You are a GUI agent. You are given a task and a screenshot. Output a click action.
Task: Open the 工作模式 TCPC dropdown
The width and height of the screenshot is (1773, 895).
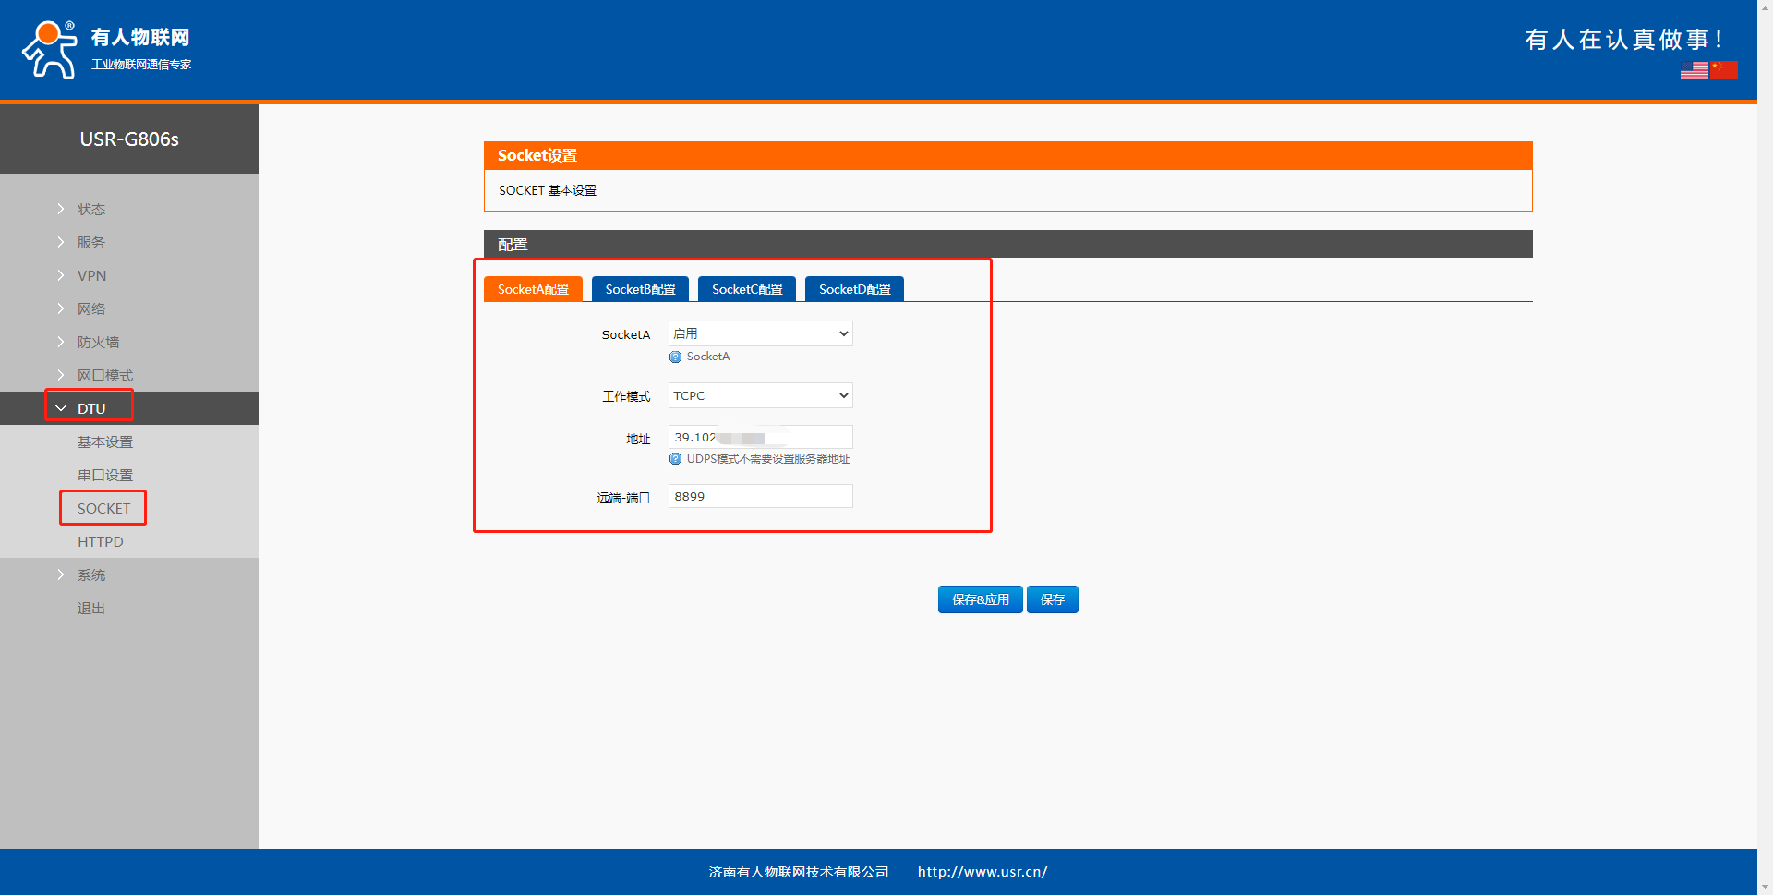coord(760,395)
